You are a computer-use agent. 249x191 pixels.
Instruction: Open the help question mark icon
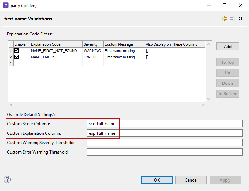click(x=7, y=179)
